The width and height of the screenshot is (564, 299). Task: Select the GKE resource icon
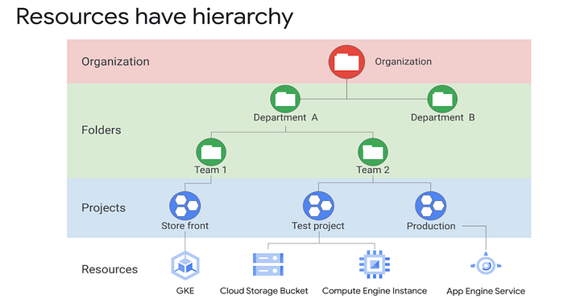pyautogui.click(x=185, y=266)
